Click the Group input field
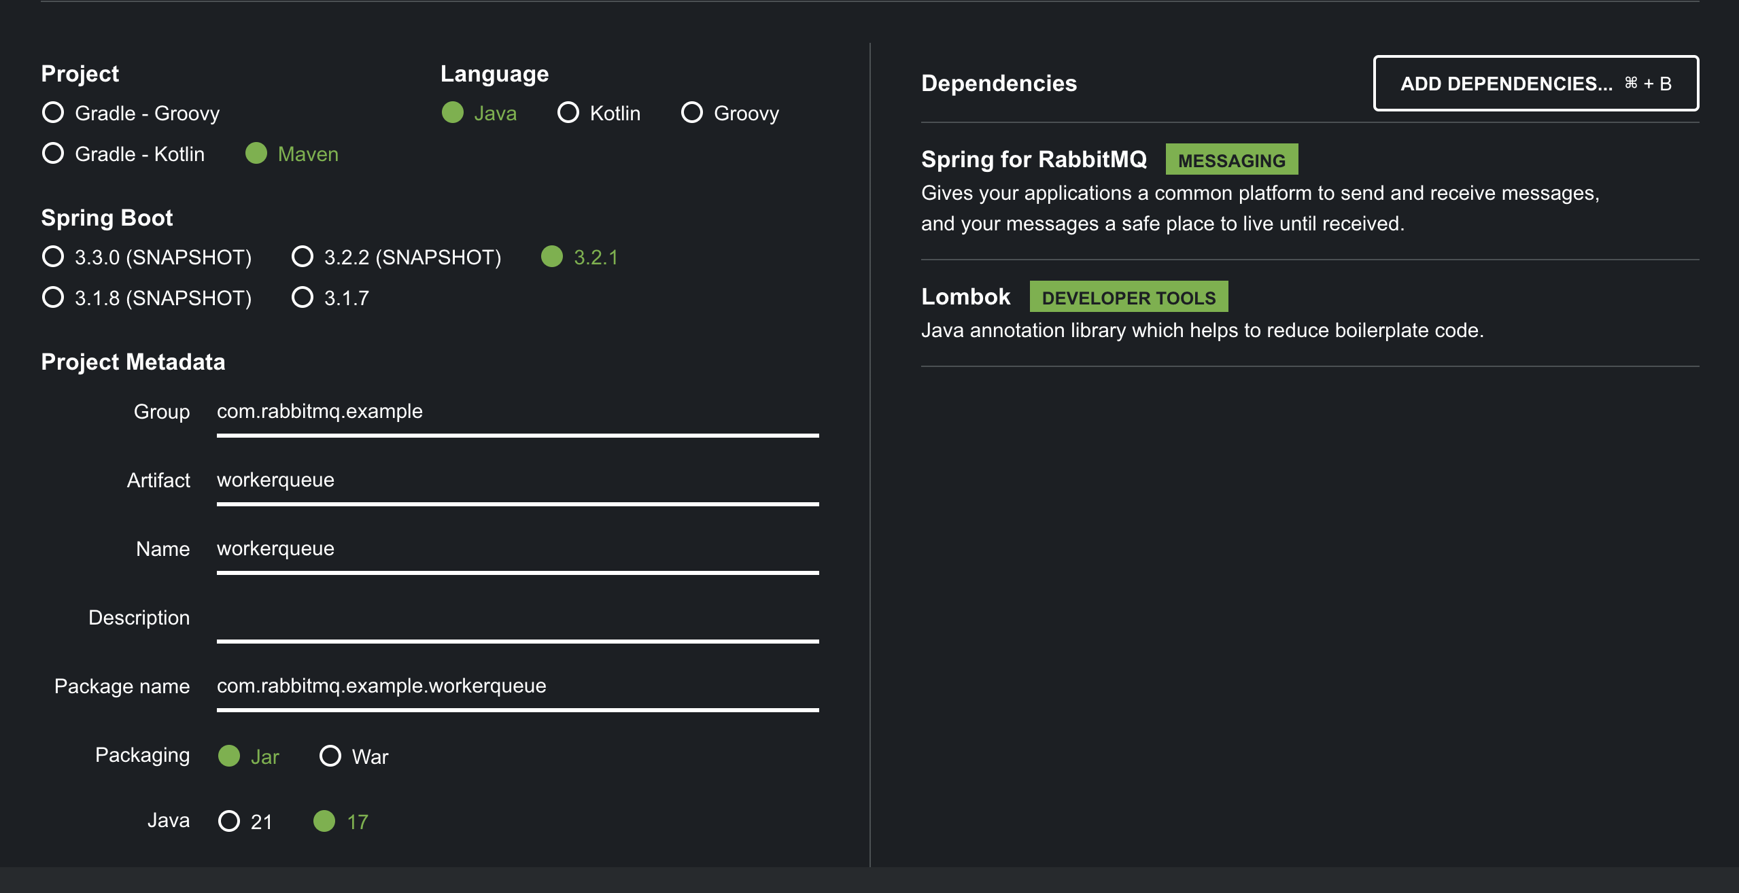The width and height of the screenshot is (1739, 893). (517, 412)
